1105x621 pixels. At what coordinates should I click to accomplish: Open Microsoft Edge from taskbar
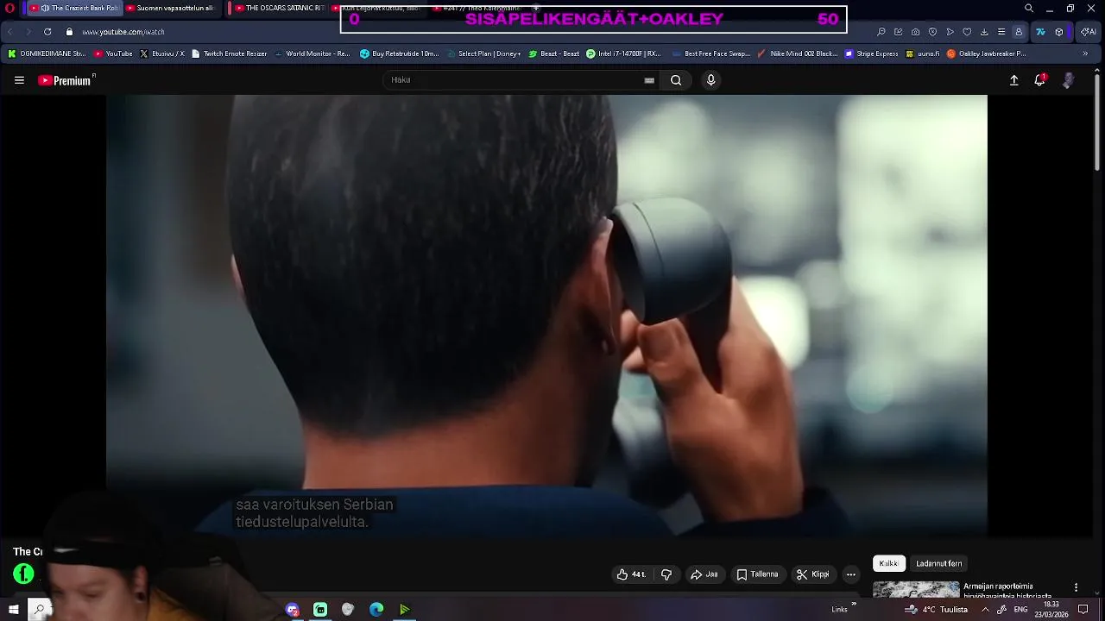coord(376,610)
